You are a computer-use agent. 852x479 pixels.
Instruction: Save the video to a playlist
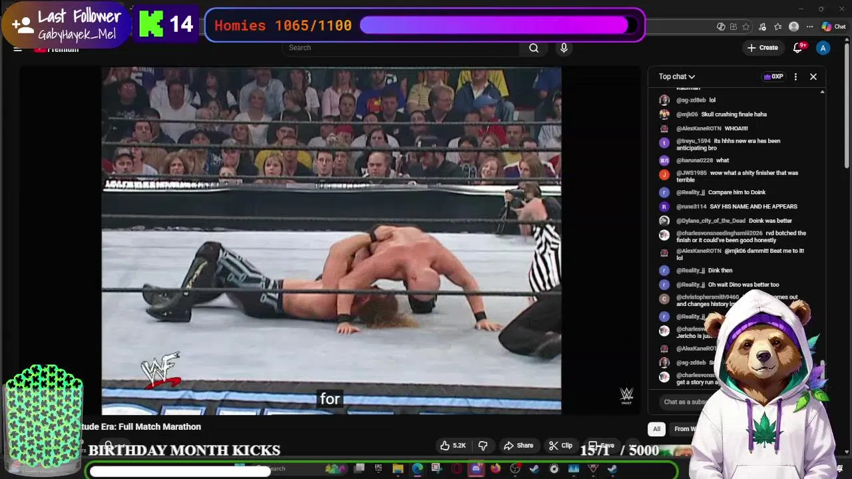(602, 445)
